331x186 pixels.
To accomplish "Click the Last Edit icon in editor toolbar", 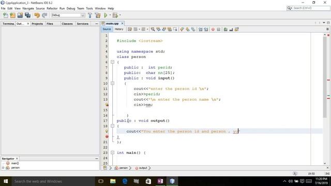I will coord(130,29).
